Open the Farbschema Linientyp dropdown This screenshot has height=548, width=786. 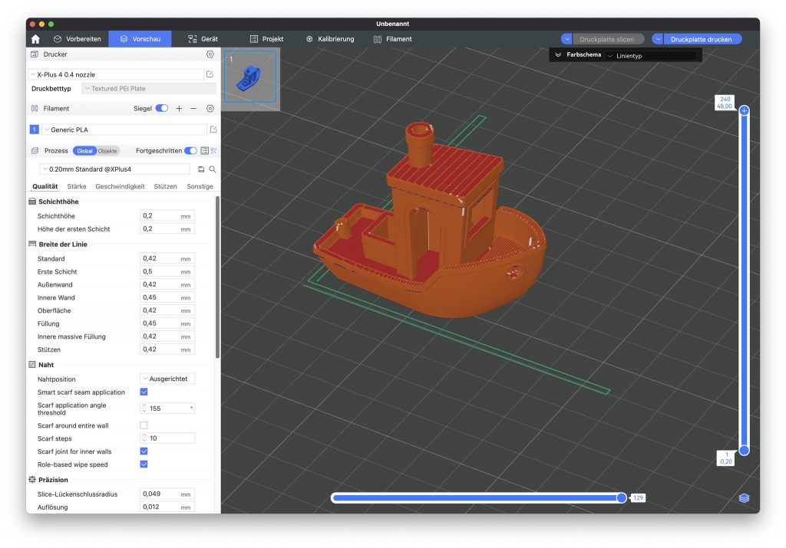(x=651, y=56)
